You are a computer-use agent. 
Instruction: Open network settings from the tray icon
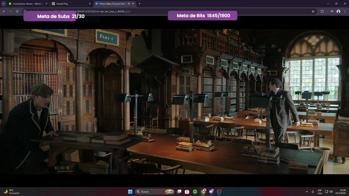pos(326,192)
